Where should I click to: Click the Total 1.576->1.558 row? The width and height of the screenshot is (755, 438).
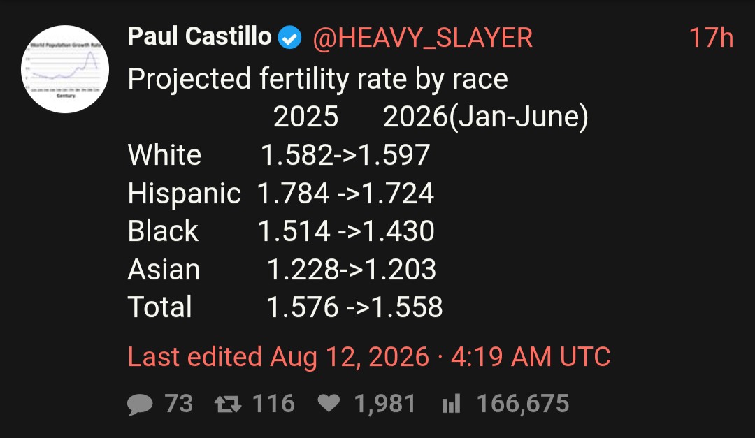[x=285, y=307]
